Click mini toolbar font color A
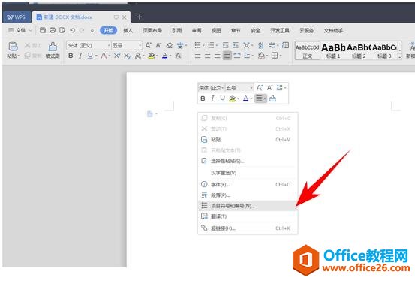This screenshot has height=281, width=415. (x=245, y=98)
